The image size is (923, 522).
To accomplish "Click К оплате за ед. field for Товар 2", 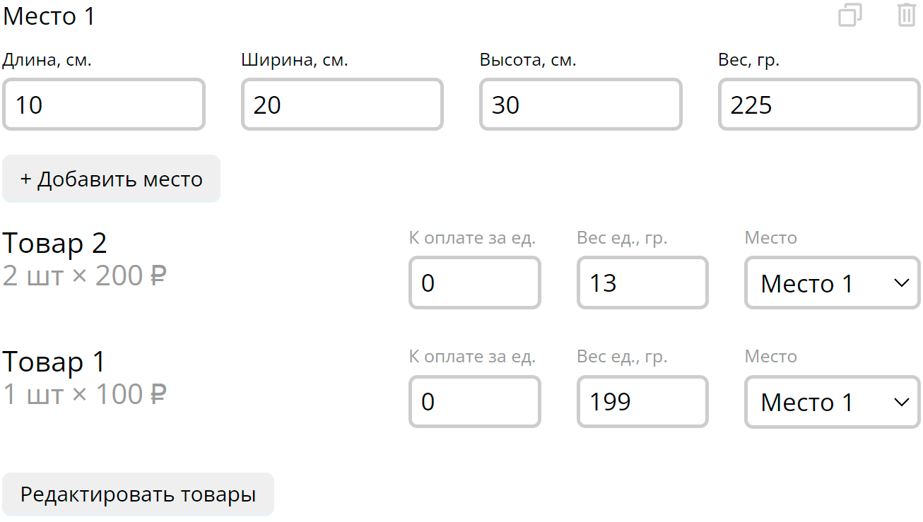I will click(475, 283).
